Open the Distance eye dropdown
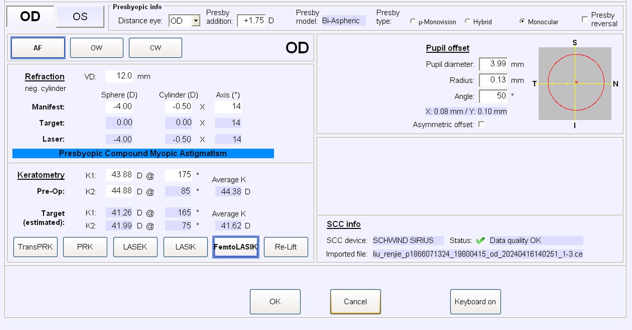 coord(196,21)
